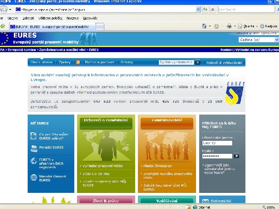Open EURES v přeshraničních regionech link
Viewport: 279px width, 209px height.
pos(51,163)
